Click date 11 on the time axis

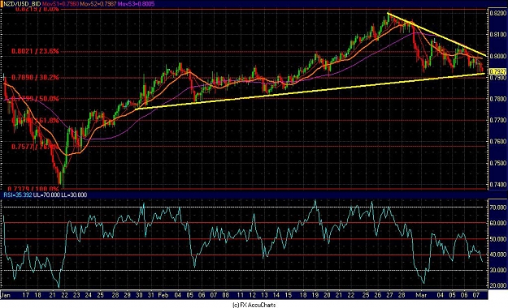point(240,295)
